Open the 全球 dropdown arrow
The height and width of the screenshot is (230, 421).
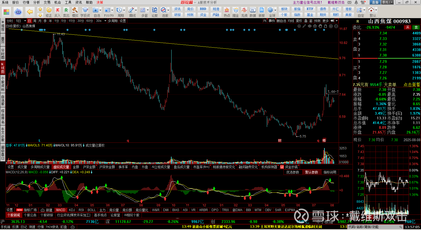(275, 10)
